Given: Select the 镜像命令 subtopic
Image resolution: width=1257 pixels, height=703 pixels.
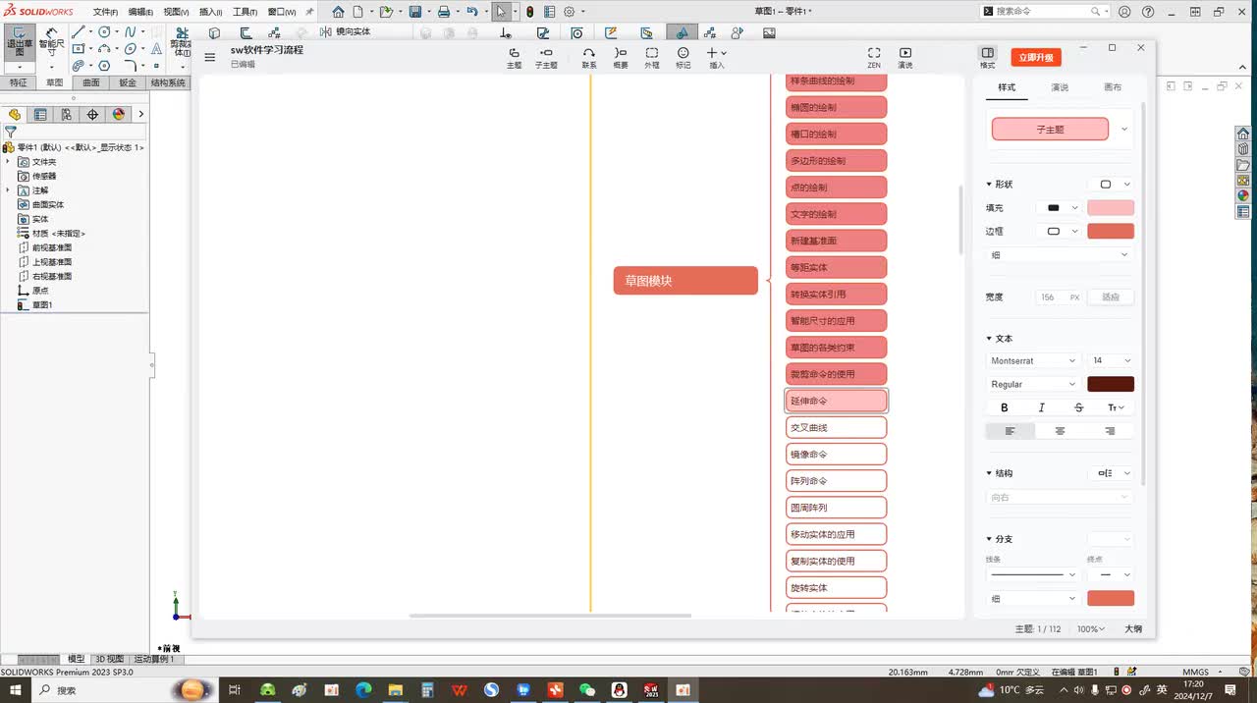Looking at the screenshot, I should tap(837, 455).
